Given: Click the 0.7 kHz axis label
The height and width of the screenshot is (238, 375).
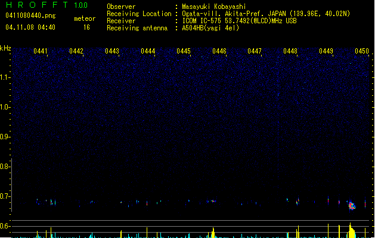Looking at the screenshot, I should coord(5,196).
